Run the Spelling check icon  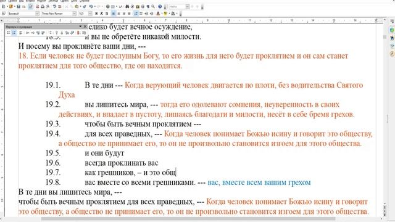coord(54,7)
